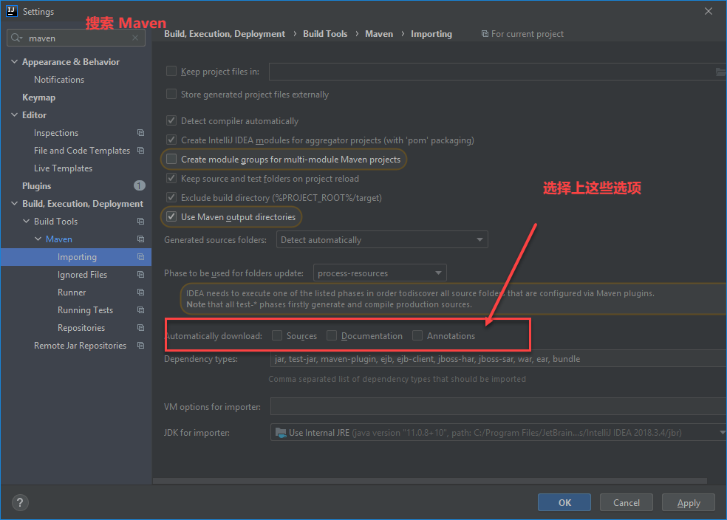Toggle Keep source and test folders on project reload
Screen dimensions: 727x520
(171, 178)
